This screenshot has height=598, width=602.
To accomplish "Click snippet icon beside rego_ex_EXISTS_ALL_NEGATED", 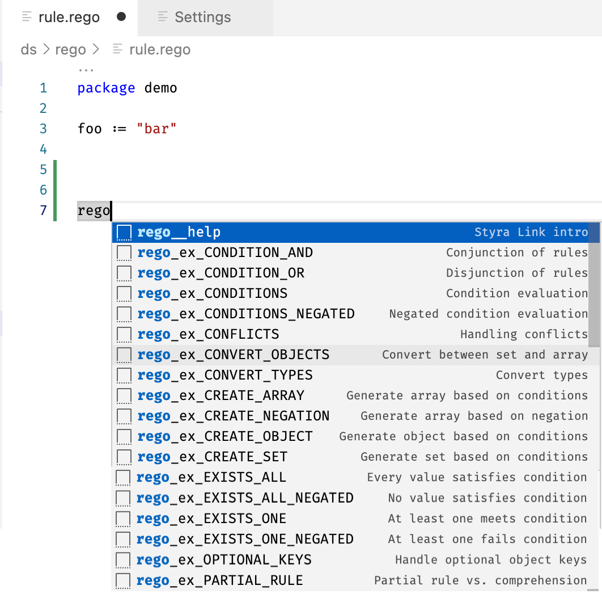I will click(x=123, y=498).
